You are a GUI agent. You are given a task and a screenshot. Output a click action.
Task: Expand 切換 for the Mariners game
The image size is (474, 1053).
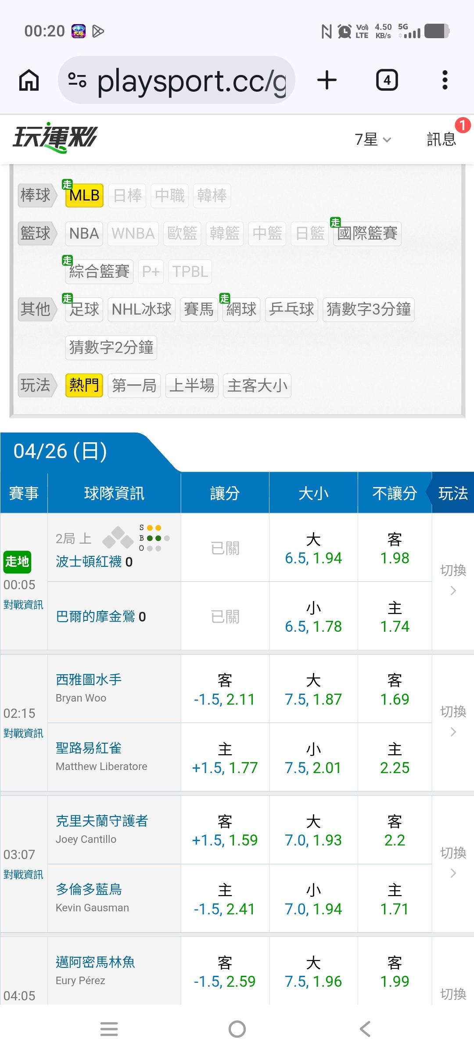click(453, 720)
